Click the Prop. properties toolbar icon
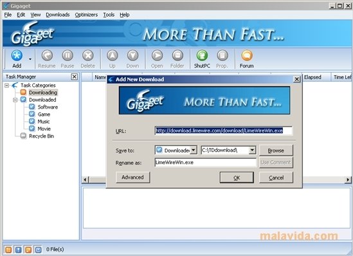 [222, 55]
